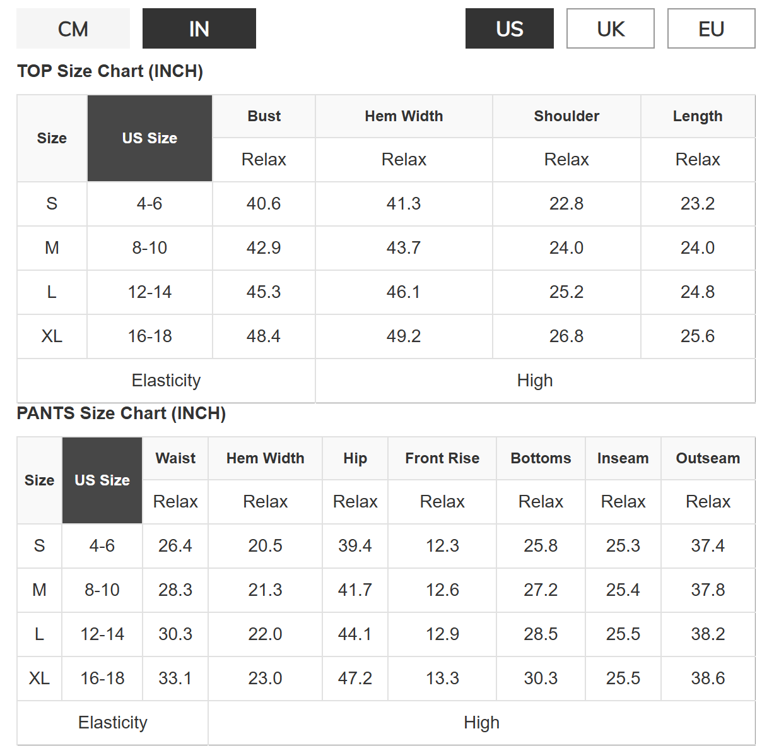Switch measurements to CM units
Viewport: 762px width, 748px height.
pos(73,28)
